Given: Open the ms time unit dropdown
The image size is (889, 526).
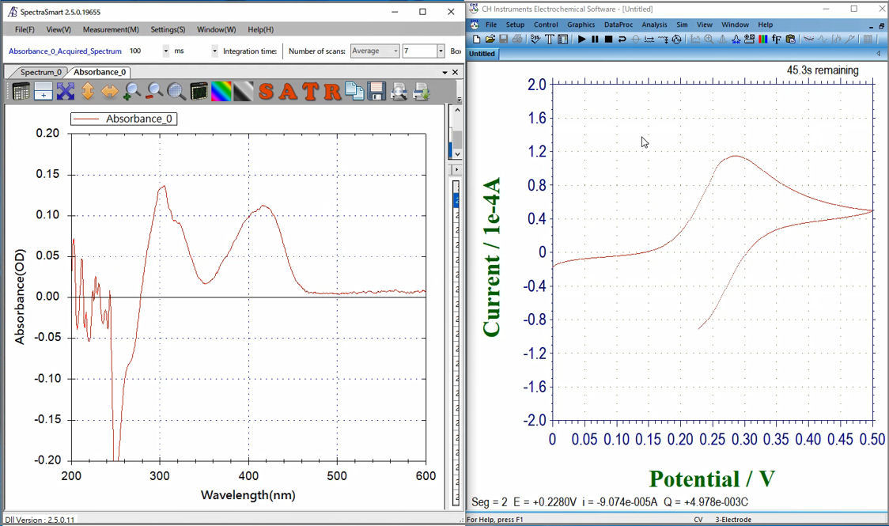Looking at the screenshot, I should coord(214,51).
